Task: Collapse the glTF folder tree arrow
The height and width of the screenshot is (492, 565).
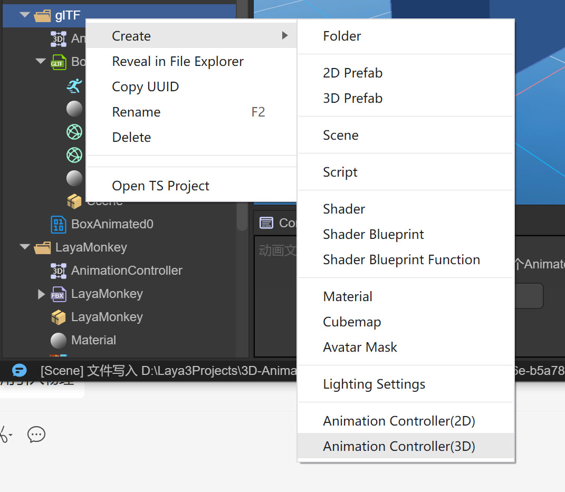Action: (25, 15)
